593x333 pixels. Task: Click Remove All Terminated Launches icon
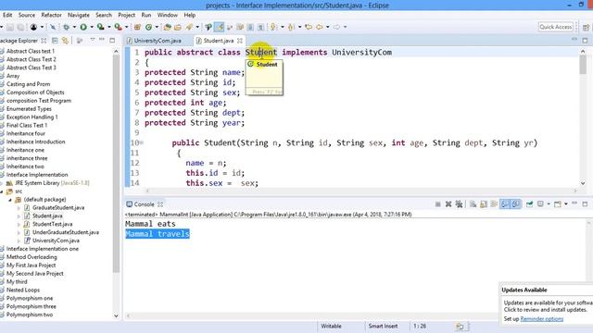pyautogui.click(x=459, y=204)
